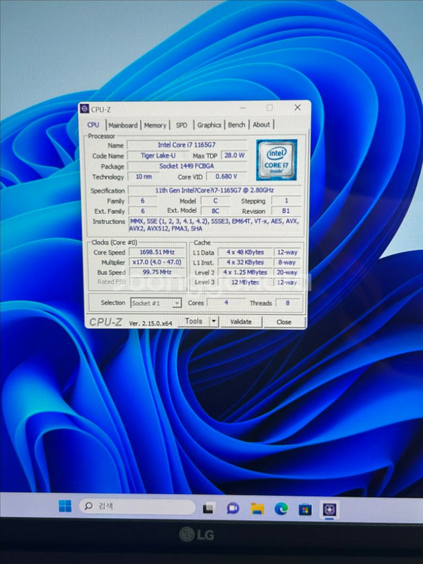
Task: Click the Threads value 8
Action: [288, 303]
